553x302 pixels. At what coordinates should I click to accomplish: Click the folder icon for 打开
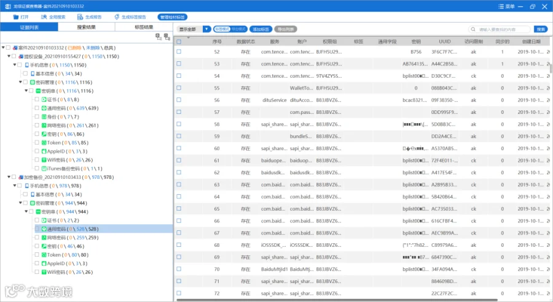16,17
